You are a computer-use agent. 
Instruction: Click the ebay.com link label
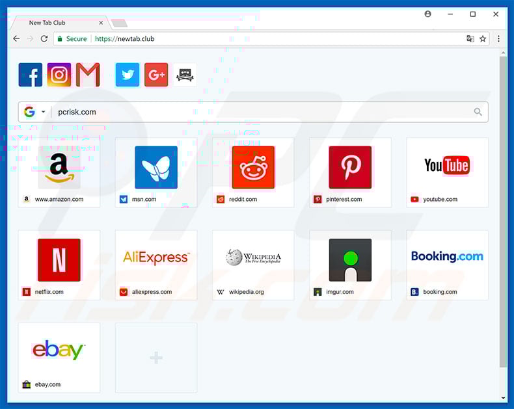(x=47, y=384)
